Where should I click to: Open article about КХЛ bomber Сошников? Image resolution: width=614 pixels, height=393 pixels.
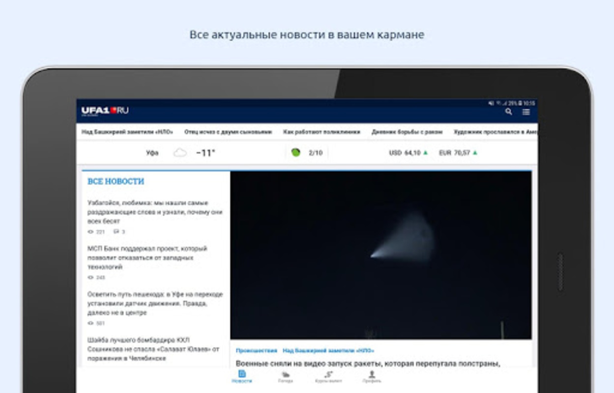(153, 349)
